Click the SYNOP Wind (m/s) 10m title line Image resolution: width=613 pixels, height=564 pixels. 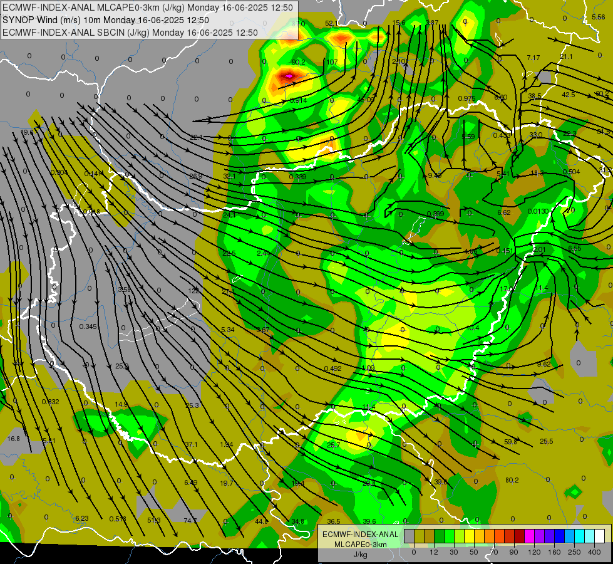106,20
